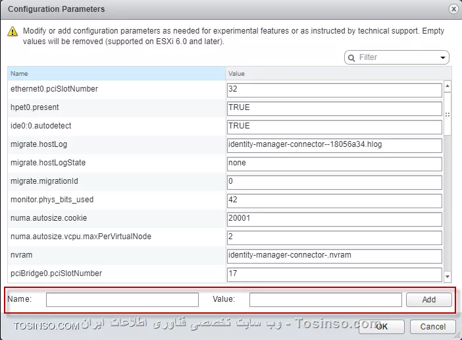The height and width of the screenshot is (340, 462).
Task: Edit the monitor.phys_bits_used value 42
Action: 334,201
